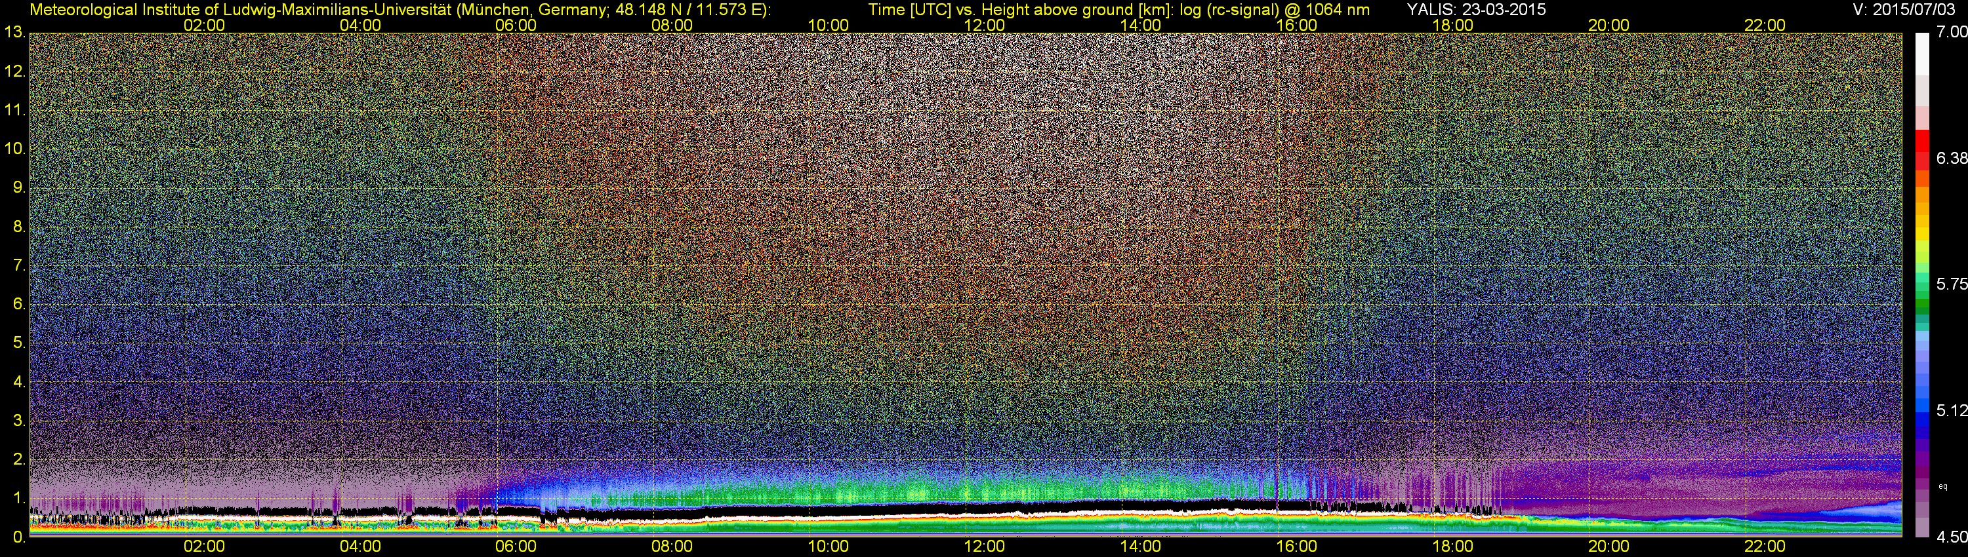
Task: Click the 11. height label on the left axis
Action: (14, 110)
